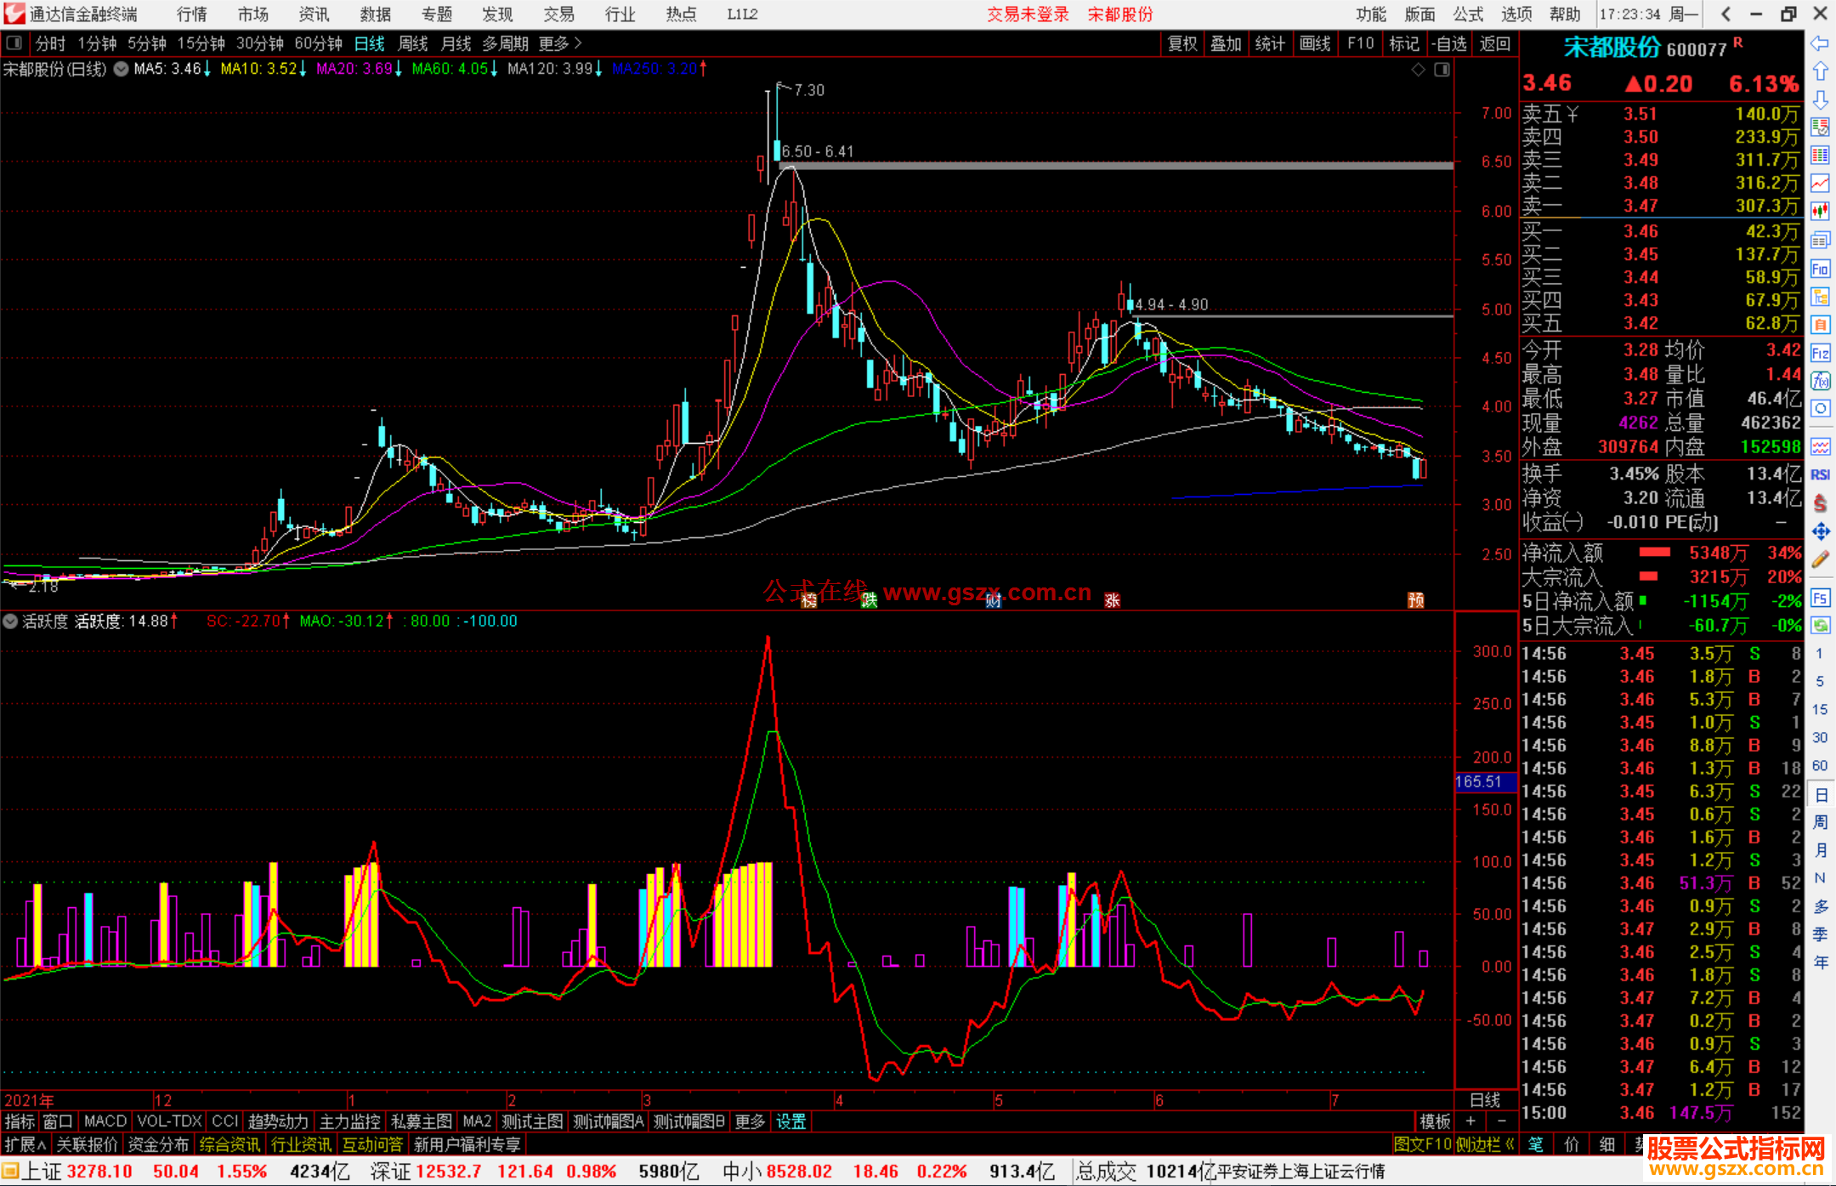Viewport: 1836px width, 1186px height.
Task: Click the FS sidebar icon
Action: (1820, 598)
